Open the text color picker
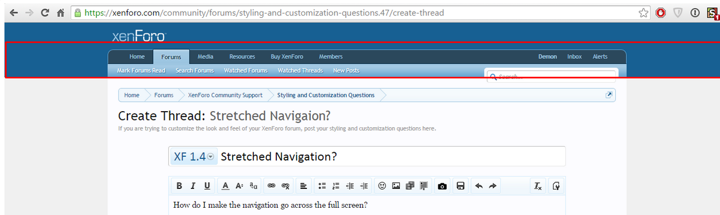The width and height of the screenshot is (720, 215). pyautogui.click(x=225, y=186)
